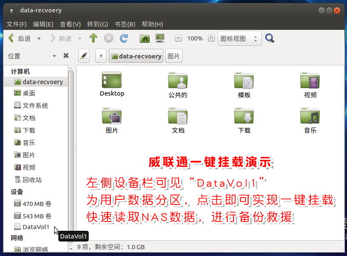Open the forward history dropdown arrow
Screen dimensions: 347x256
80,38
